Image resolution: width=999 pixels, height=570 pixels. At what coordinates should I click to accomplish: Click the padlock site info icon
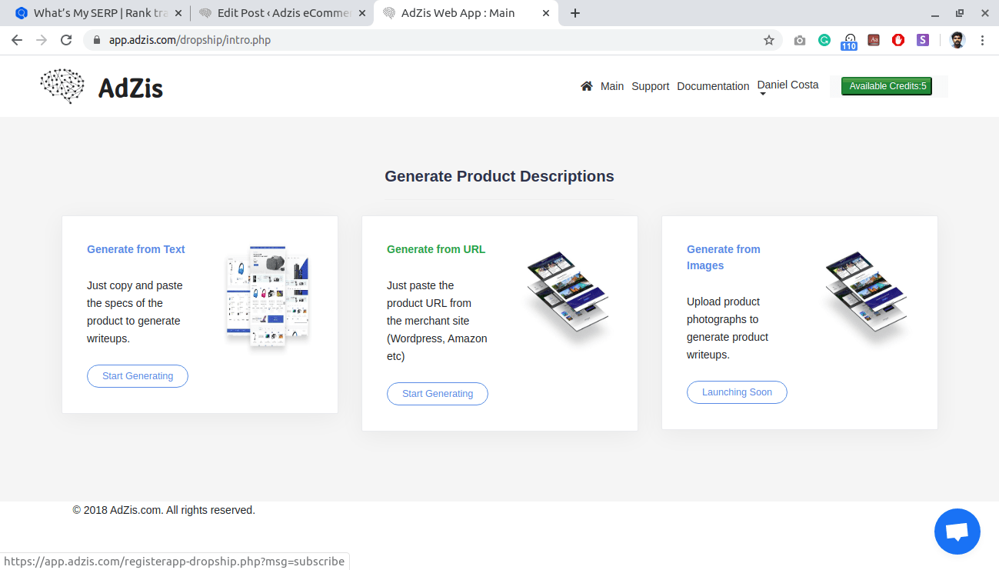click(97, 40)
